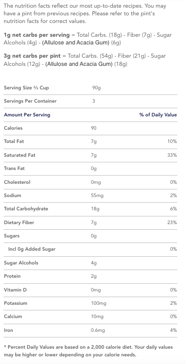The height and width of the screenshot is (364, 186).
Task: Select the Sugar Alcohols 4g amount
Action: (94, 263)
